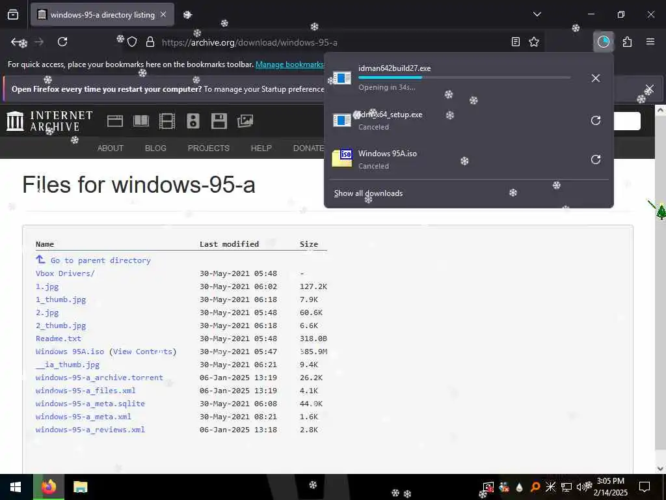The image size is (666, 500).
Task: Open the PROJECTS navigation item
Action: click(209, 148)
